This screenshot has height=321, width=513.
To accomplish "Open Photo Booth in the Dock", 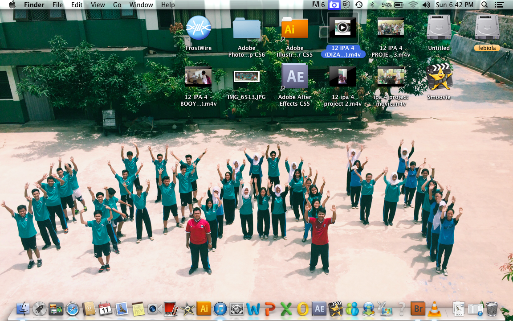I will 171,309.
